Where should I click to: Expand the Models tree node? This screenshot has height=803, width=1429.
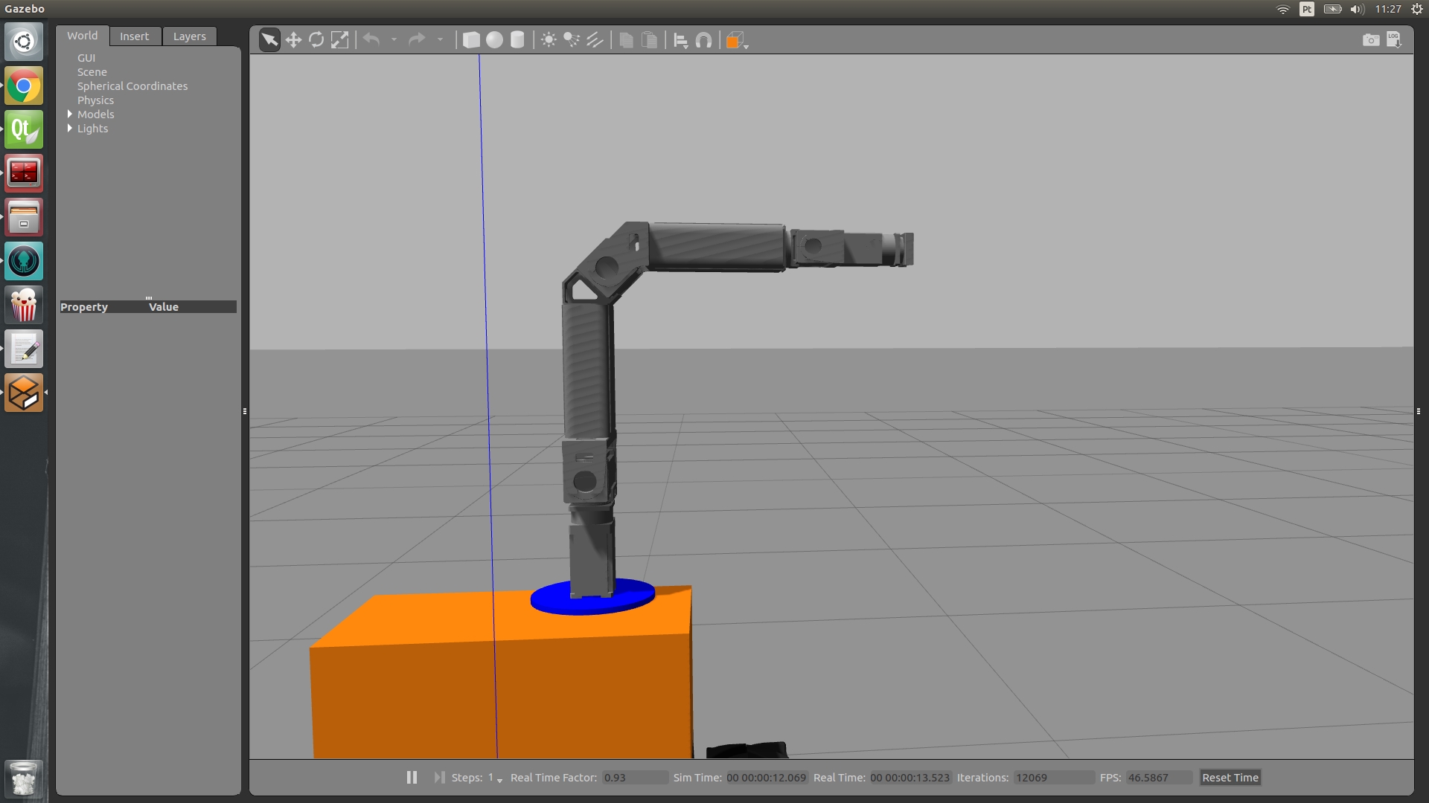click(70, 115)
